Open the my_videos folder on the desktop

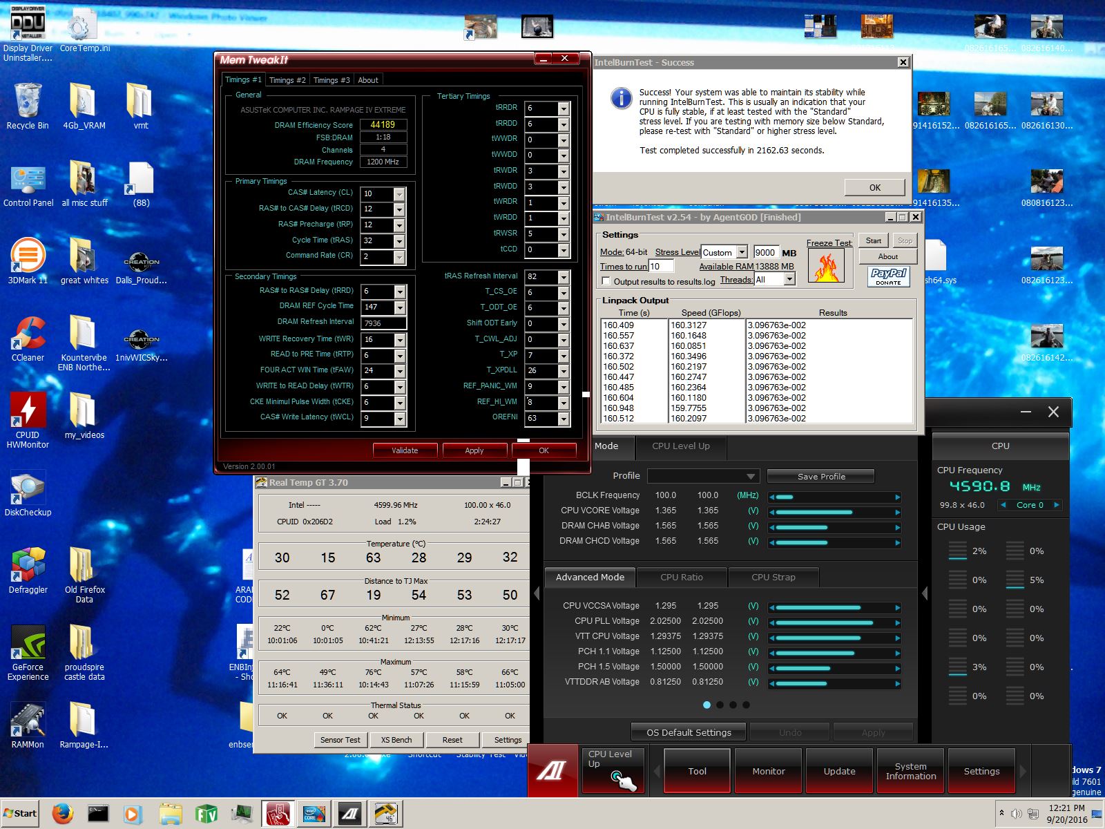point(84,416)
